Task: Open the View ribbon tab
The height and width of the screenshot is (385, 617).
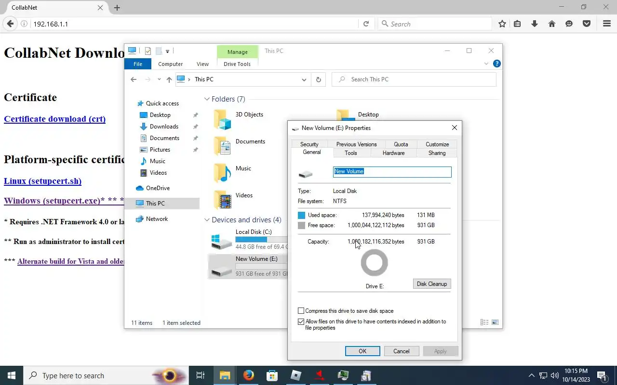Action: [x=203, y=64]
